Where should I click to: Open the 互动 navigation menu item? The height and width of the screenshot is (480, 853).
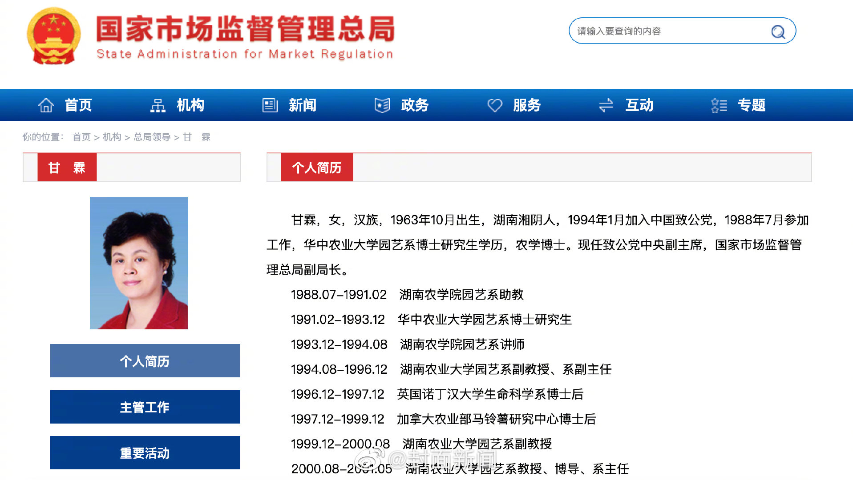(x=639, y=105)
